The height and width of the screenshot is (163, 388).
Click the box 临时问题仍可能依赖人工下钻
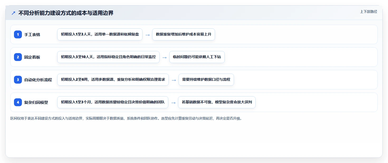(197, 57)
